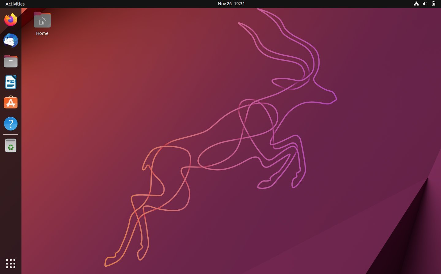Click the dock separator above Trash
The image size is (441, 274).
pos(11,134)
